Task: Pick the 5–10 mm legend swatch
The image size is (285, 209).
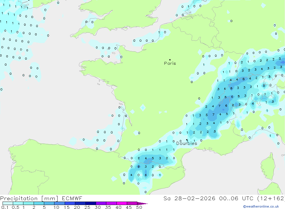Action: 49,203
